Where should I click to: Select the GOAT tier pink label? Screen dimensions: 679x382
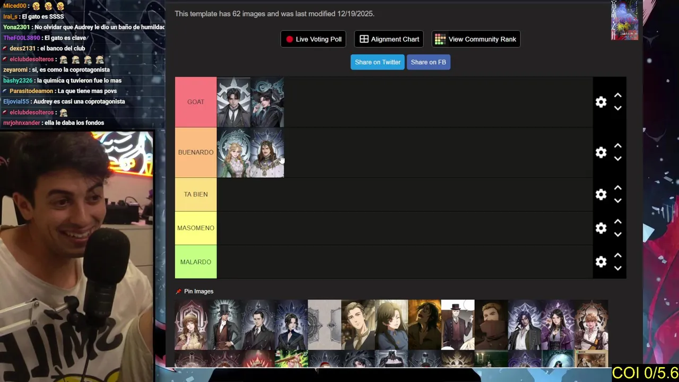point(196,102)
